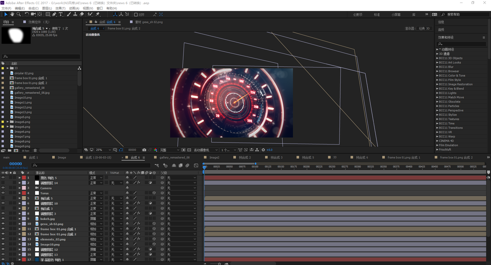Click the World Axis Mode icon
Screen dimensions: 491x265
point(121,15)
